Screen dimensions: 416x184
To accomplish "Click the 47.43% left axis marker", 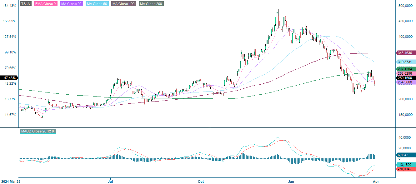I will 9,77.
